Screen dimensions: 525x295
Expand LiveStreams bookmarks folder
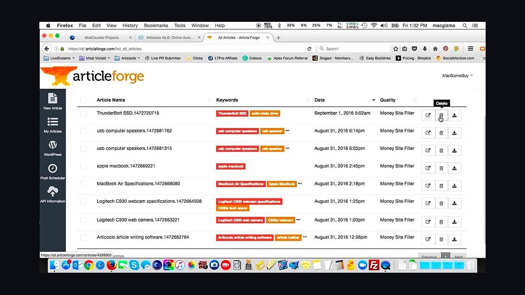[59, 58]
